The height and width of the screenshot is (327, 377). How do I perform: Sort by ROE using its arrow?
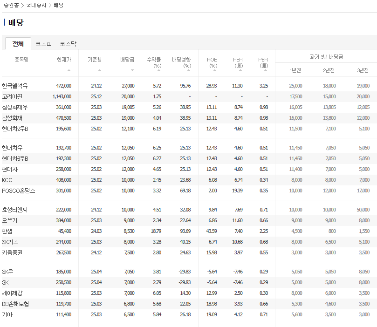pos(215,70)
